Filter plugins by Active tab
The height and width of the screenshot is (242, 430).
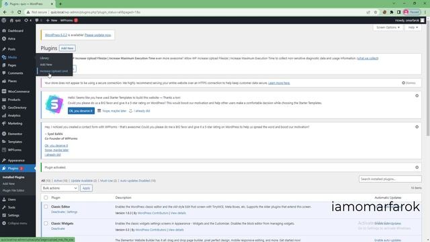[x=60, y=181]
